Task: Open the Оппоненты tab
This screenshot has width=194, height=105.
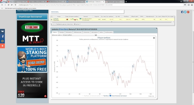Action: coord(69,32)
